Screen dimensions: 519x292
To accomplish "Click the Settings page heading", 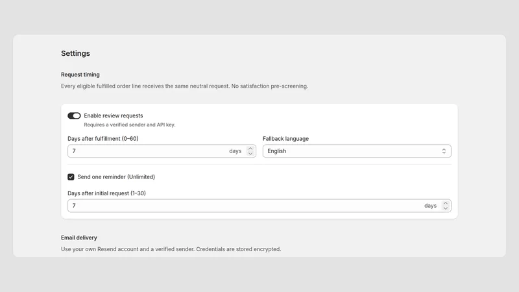I will 75,53.
